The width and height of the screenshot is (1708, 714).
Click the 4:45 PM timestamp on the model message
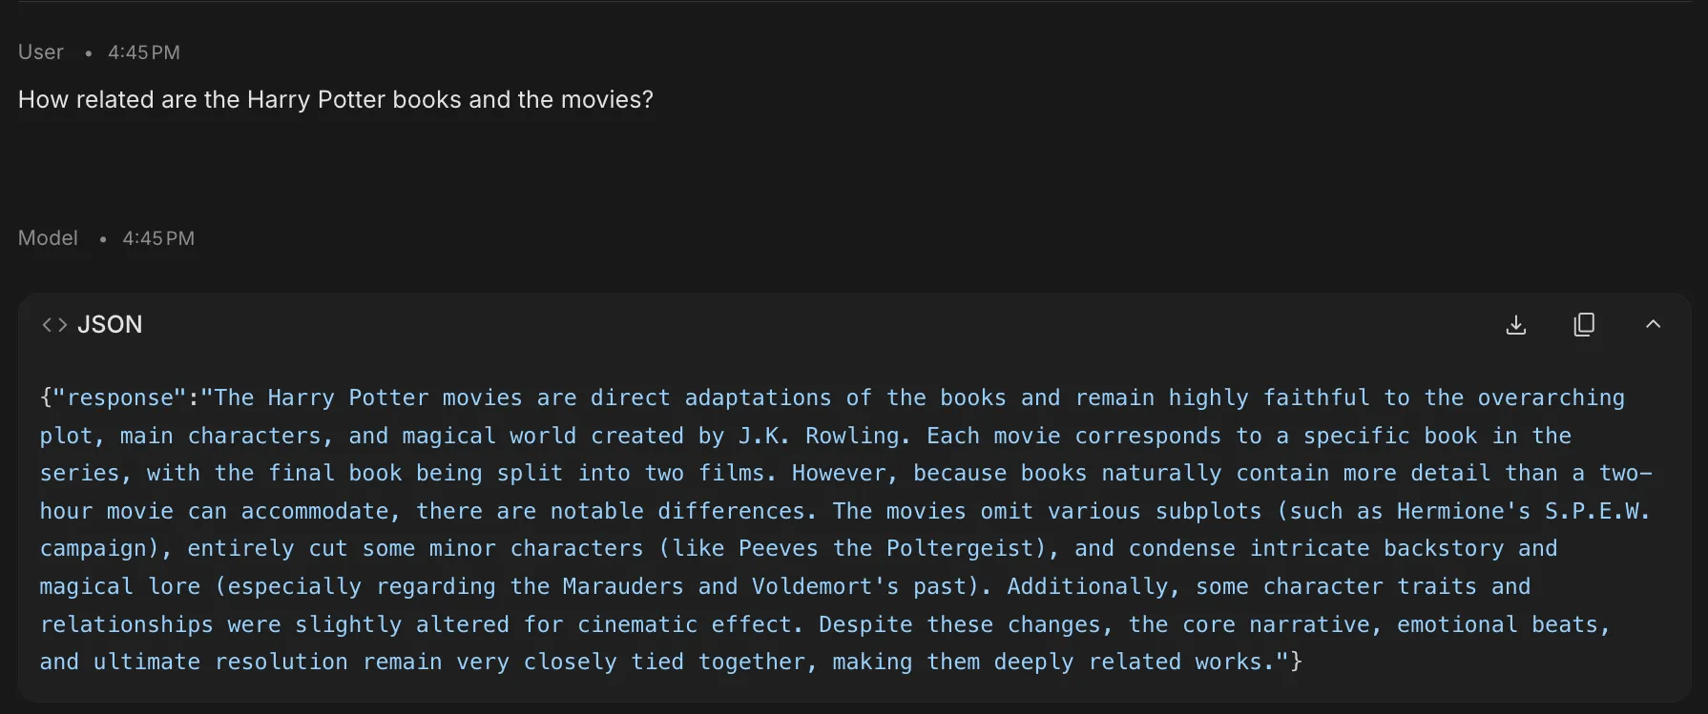click(x=158, y=238)
